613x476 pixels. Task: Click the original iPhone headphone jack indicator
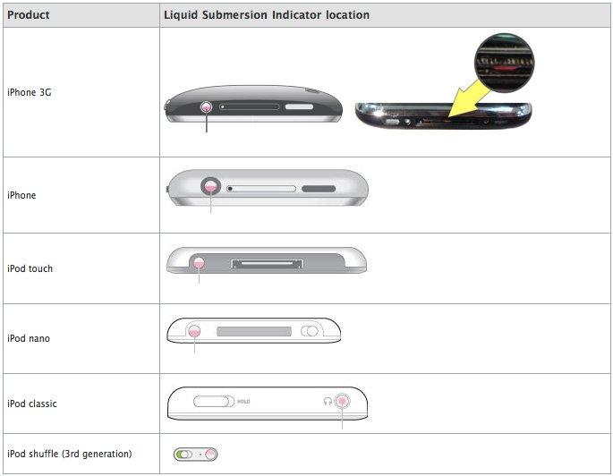210,187
